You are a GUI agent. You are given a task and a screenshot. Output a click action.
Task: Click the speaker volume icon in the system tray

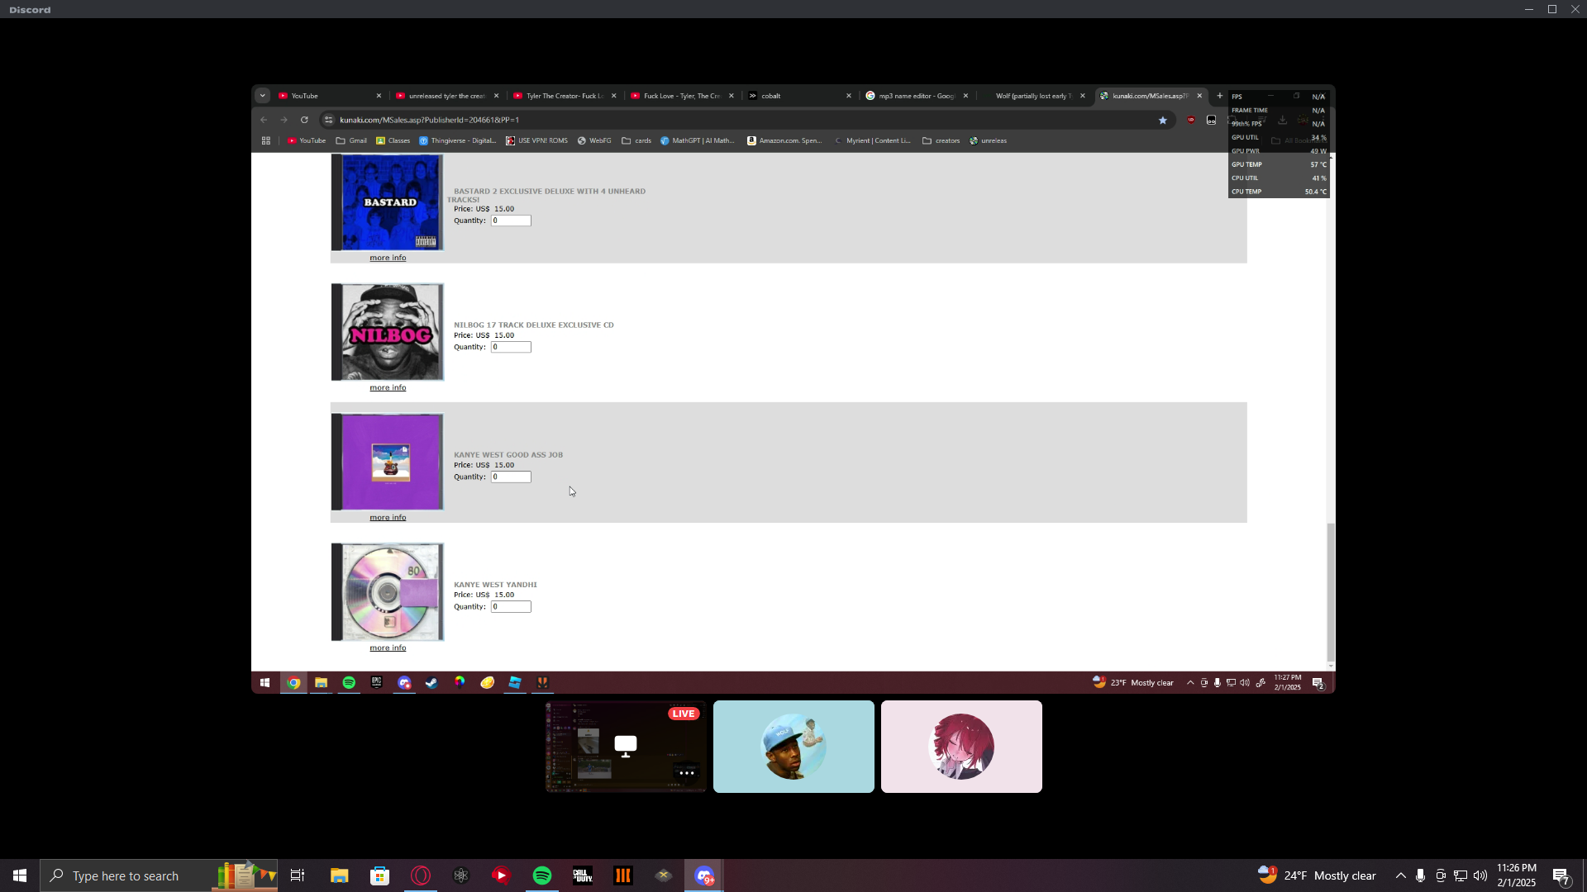click(x=1480, y=875)
